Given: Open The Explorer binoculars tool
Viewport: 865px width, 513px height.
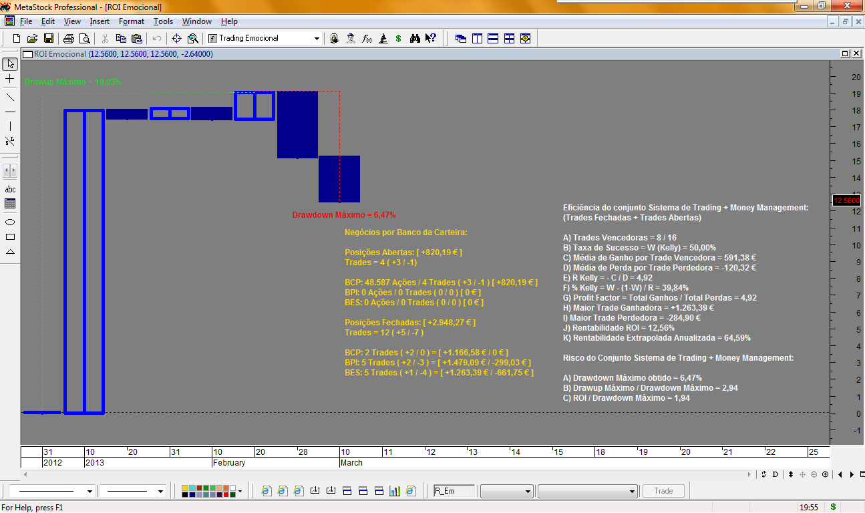Looking at the screenshot, I should click(415, 38).
